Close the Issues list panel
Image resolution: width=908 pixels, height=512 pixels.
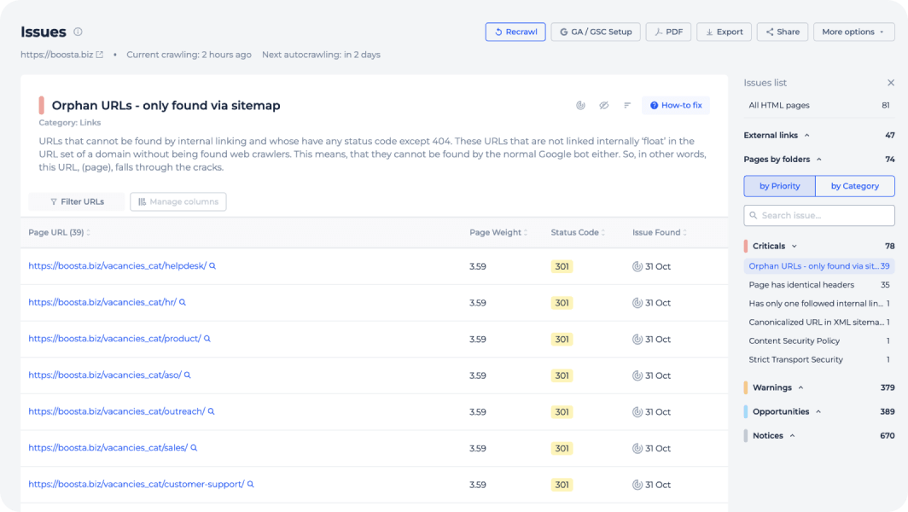tap(891, 83)
